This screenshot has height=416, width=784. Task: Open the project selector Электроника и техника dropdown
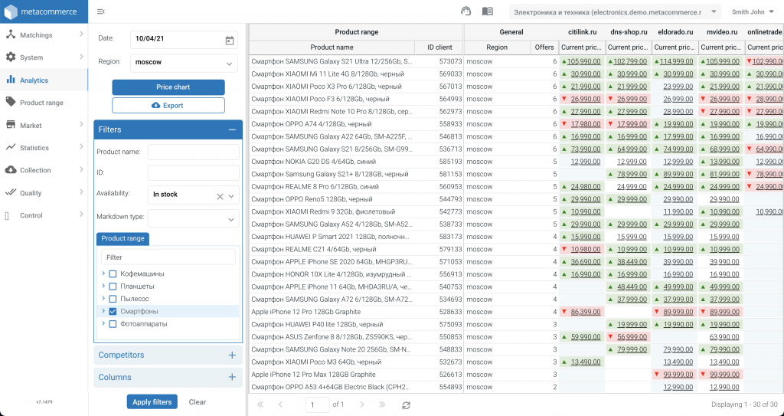615,12
